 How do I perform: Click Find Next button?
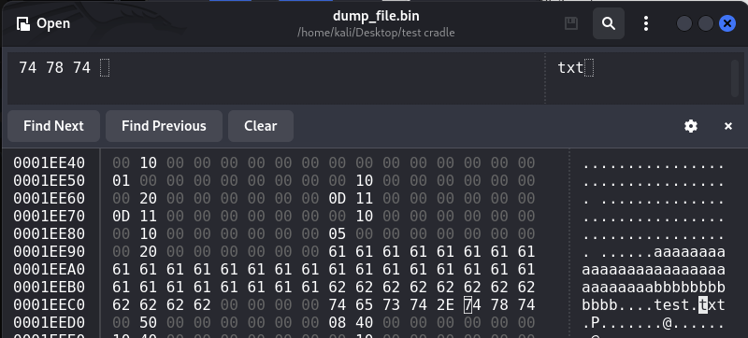pyautogui.click(x=53, y=126)
